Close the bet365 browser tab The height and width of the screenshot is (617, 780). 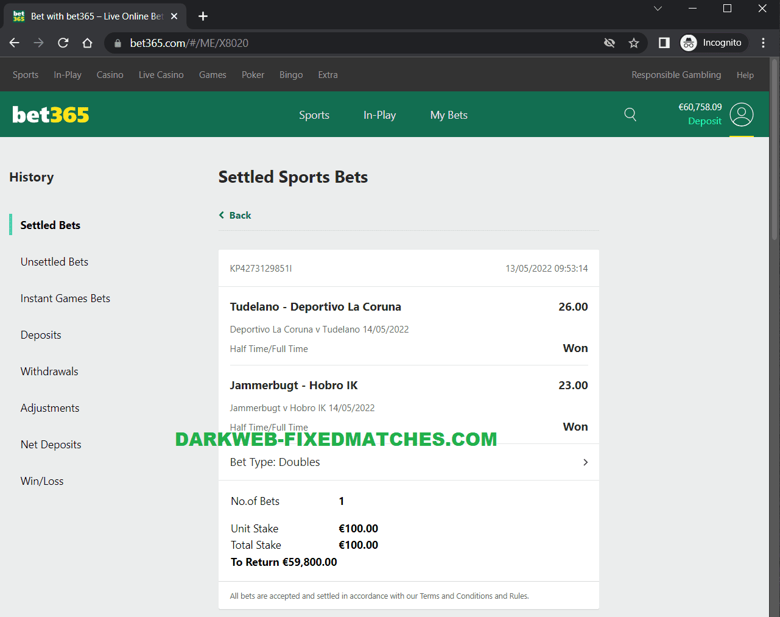click(x=174, y=16)
